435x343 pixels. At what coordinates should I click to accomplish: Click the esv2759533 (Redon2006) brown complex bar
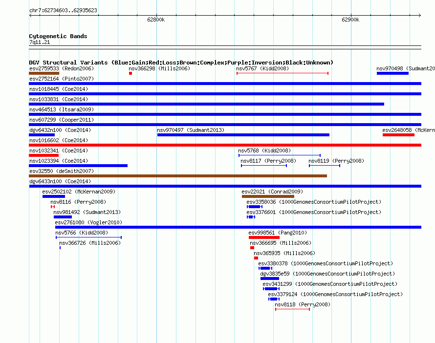pos(44,73)
